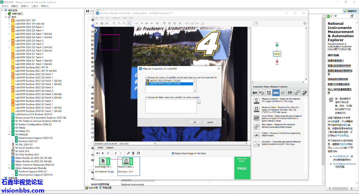Image resolution: width=359 pixels, height=194 pixels.
Task: Click the green Start node in state diagram
Action: click(x=277, y=45)
